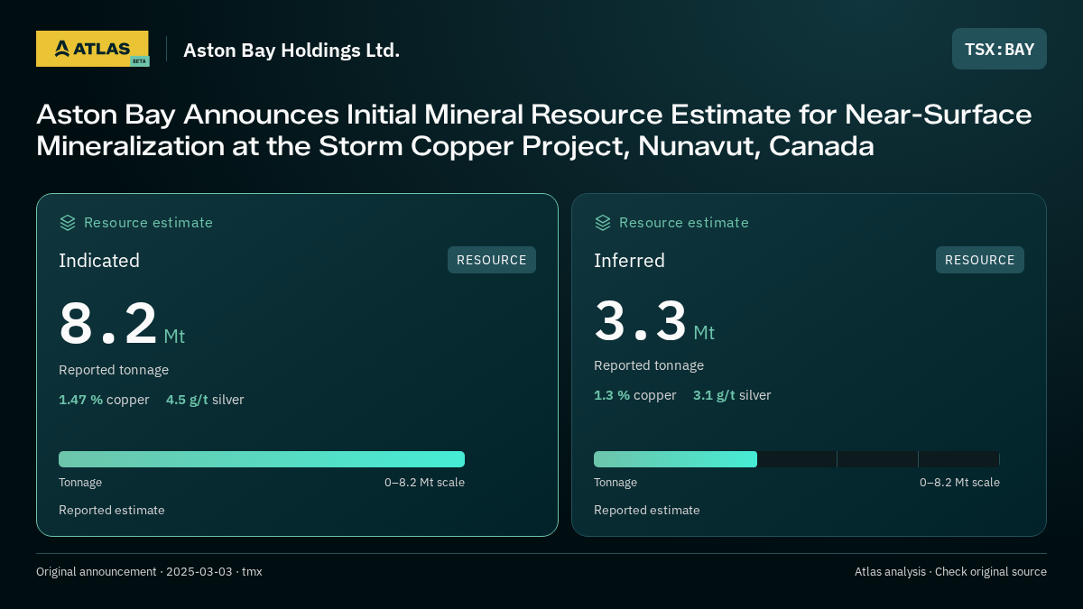Click 'Tonnage' label on the Indicated card
Screen dimensions: 1083x609
[x=80, y=483]
